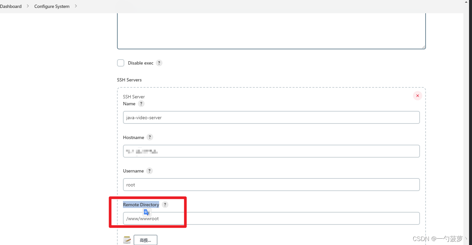Open the Configure System breadcrumb
Viewport: 472px width, 245px height.
pos(52,6)
